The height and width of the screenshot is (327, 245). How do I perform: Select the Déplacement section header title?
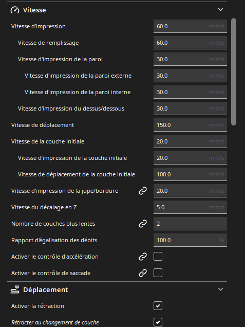pyautogui.click(x=46, y=289)
